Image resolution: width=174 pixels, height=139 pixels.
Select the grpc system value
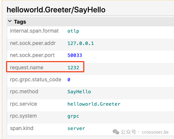click(73, 116)
